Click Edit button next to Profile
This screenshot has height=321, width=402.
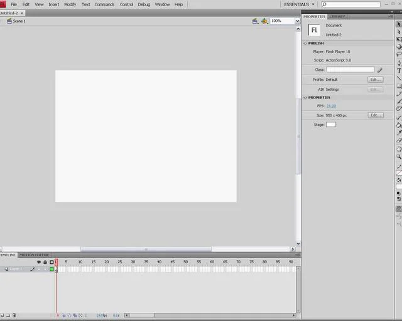[x=376, y=80]
